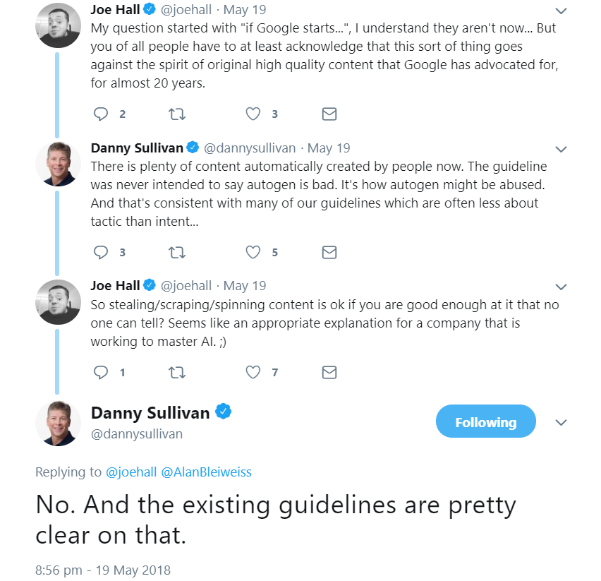Open the 8:56 pm - 19 May 2018 timestamp

point(103,570)
